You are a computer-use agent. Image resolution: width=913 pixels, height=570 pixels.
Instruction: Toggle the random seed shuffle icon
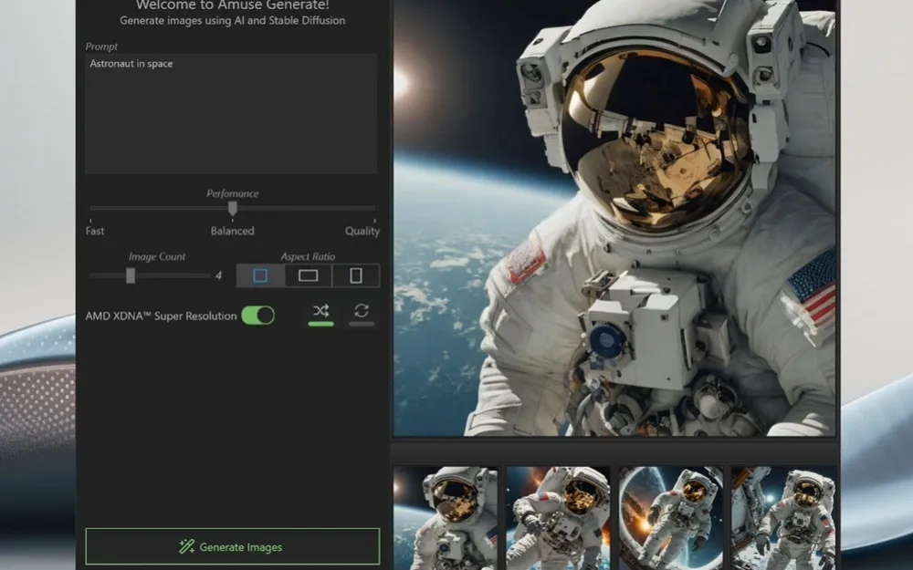coord(320,314)
